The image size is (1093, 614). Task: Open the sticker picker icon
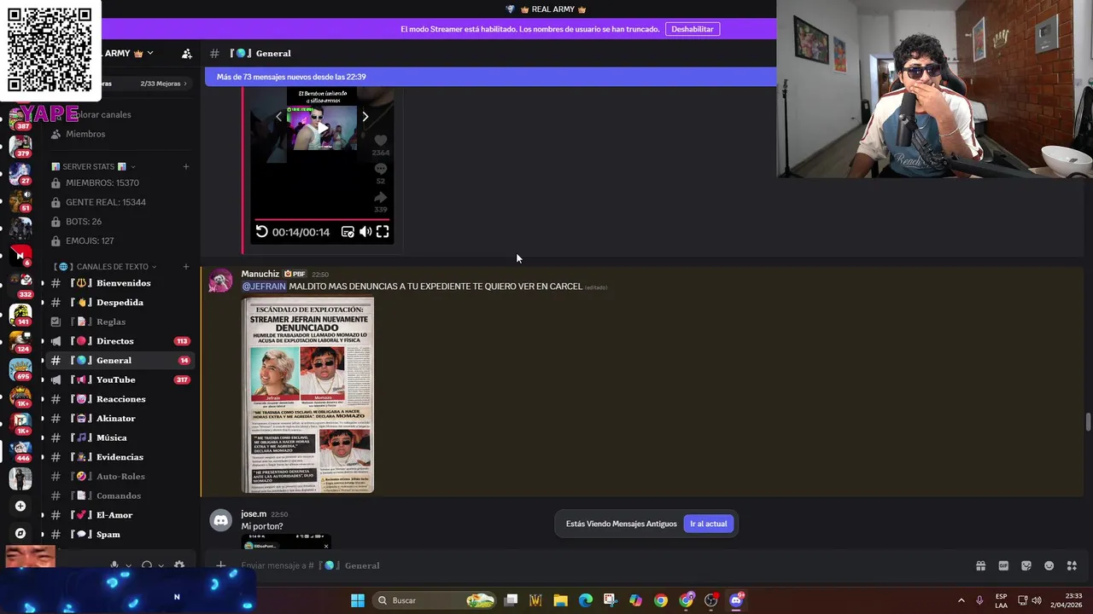pyautogui.click(x=1026, y=565)
